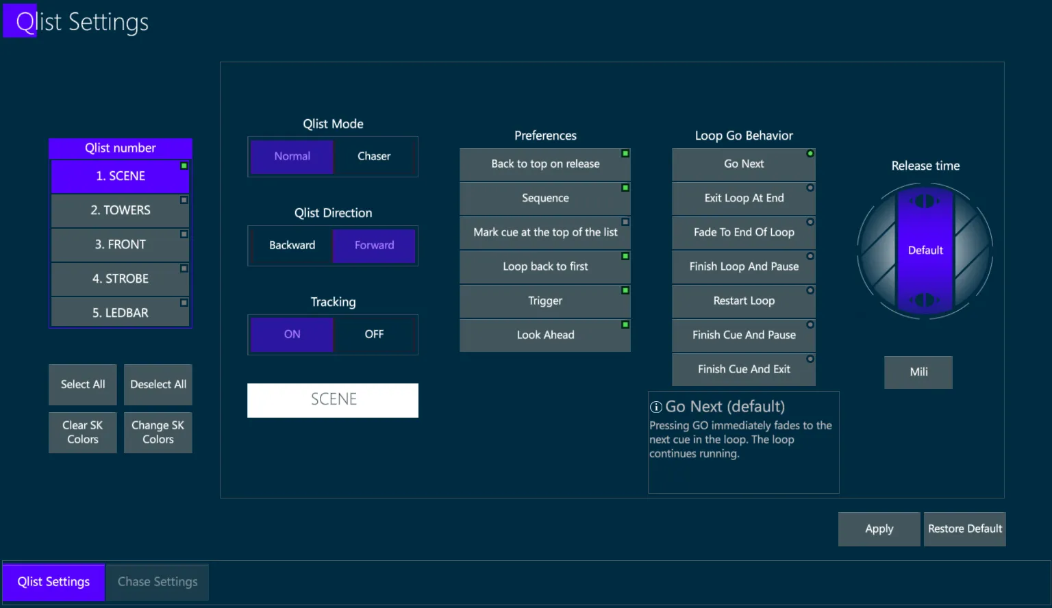
Task: Click Restore Default button
Action: tap(965, 529)
